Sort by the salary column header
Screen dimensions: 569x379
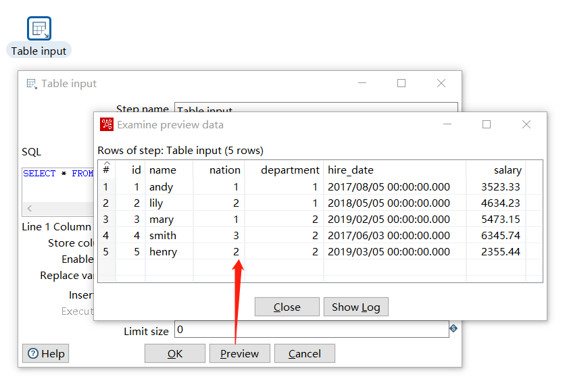495,170
